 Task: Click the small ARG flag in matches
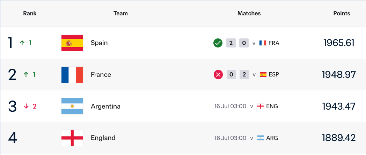point(261,138)
